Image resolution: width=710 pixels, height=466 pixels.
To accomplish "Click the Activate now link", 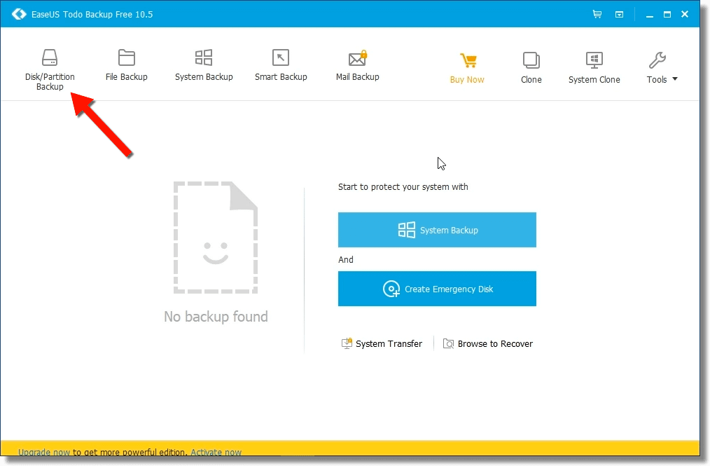I will pos(216,452).
